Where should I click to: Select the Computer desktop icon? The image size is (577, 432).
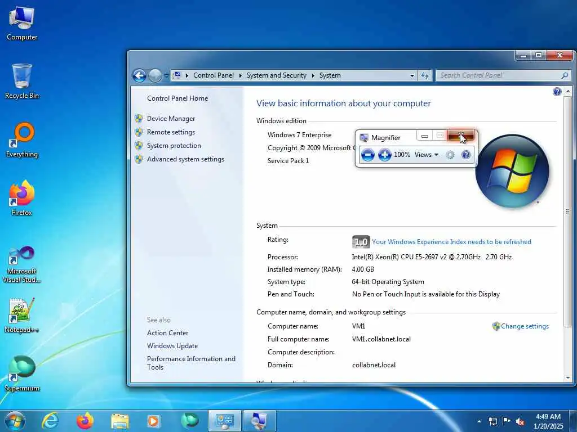pyautogui.click(x=22, y=23)
